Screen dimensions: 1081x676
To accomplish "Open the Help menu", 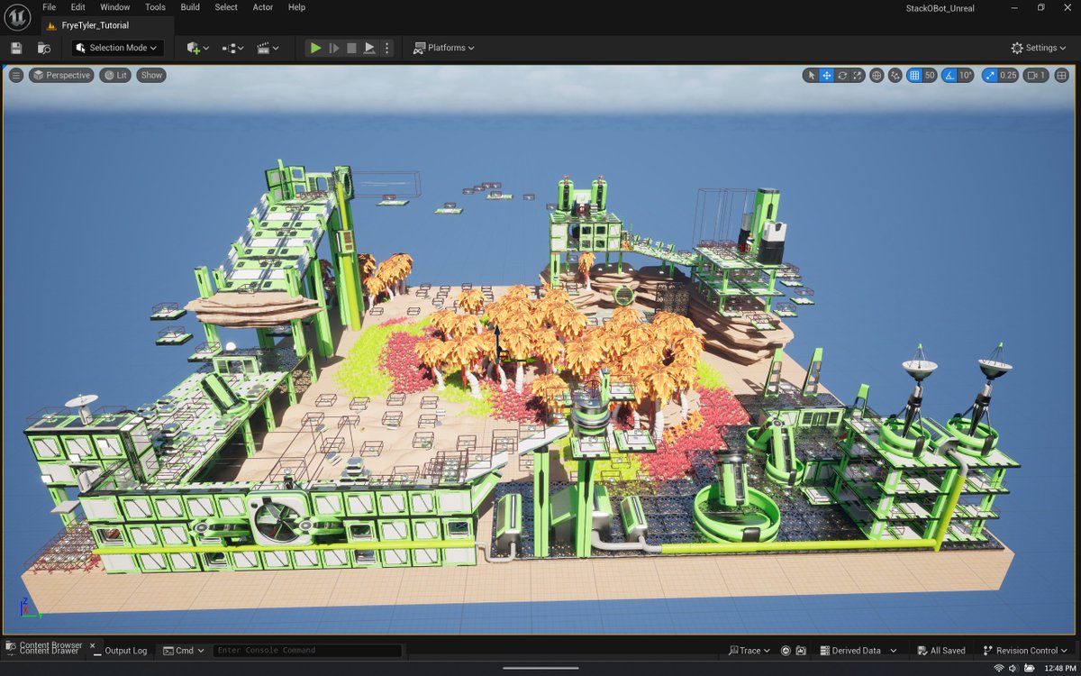I will tap(296, 7).
